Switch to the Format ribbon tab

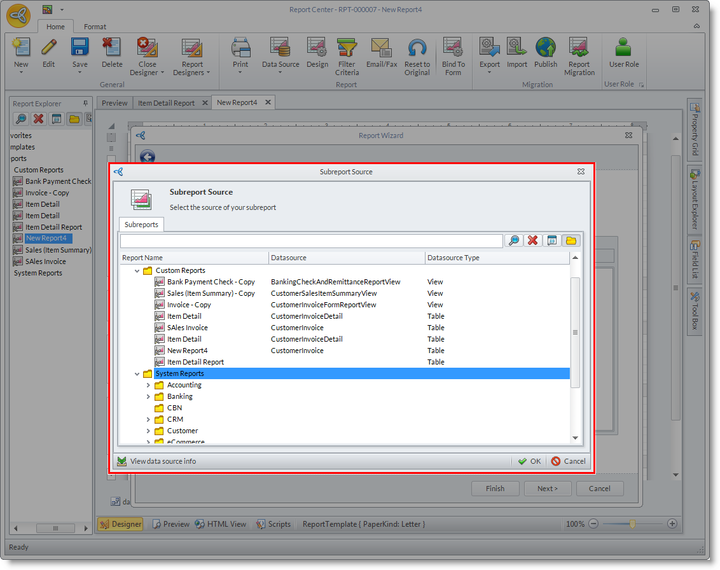click(95, 27)
